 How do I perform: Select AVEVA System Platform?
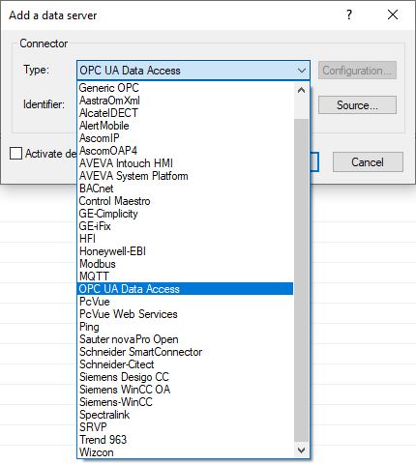186,176
